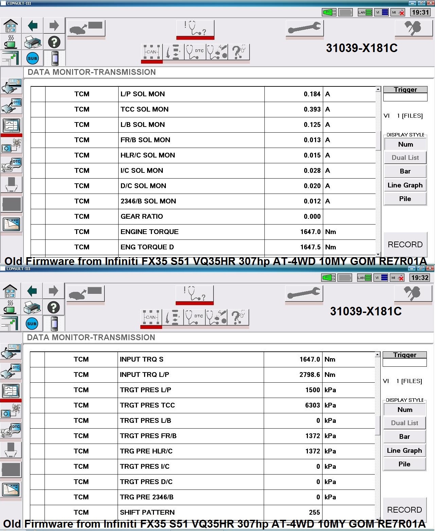435x531 pixels.
Task: Click Data Monitor sidebar icon in upper window
Action: 12,126
